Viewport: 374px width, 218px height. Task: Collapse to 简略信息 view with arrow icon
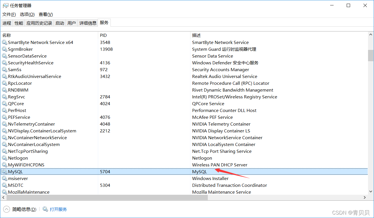[x=7, y=209]
